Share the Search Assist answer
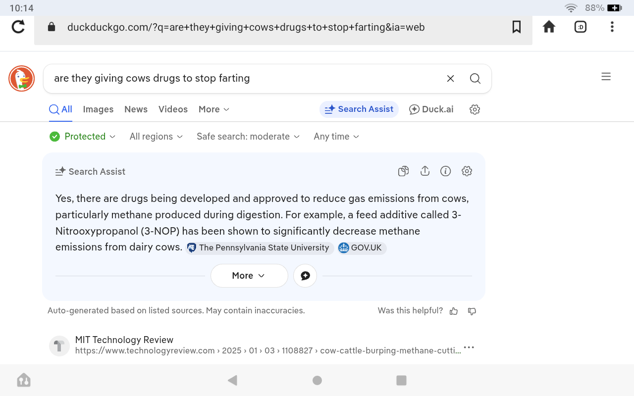Viewport: 634px width, 396px height. click(x=424, y=171)
